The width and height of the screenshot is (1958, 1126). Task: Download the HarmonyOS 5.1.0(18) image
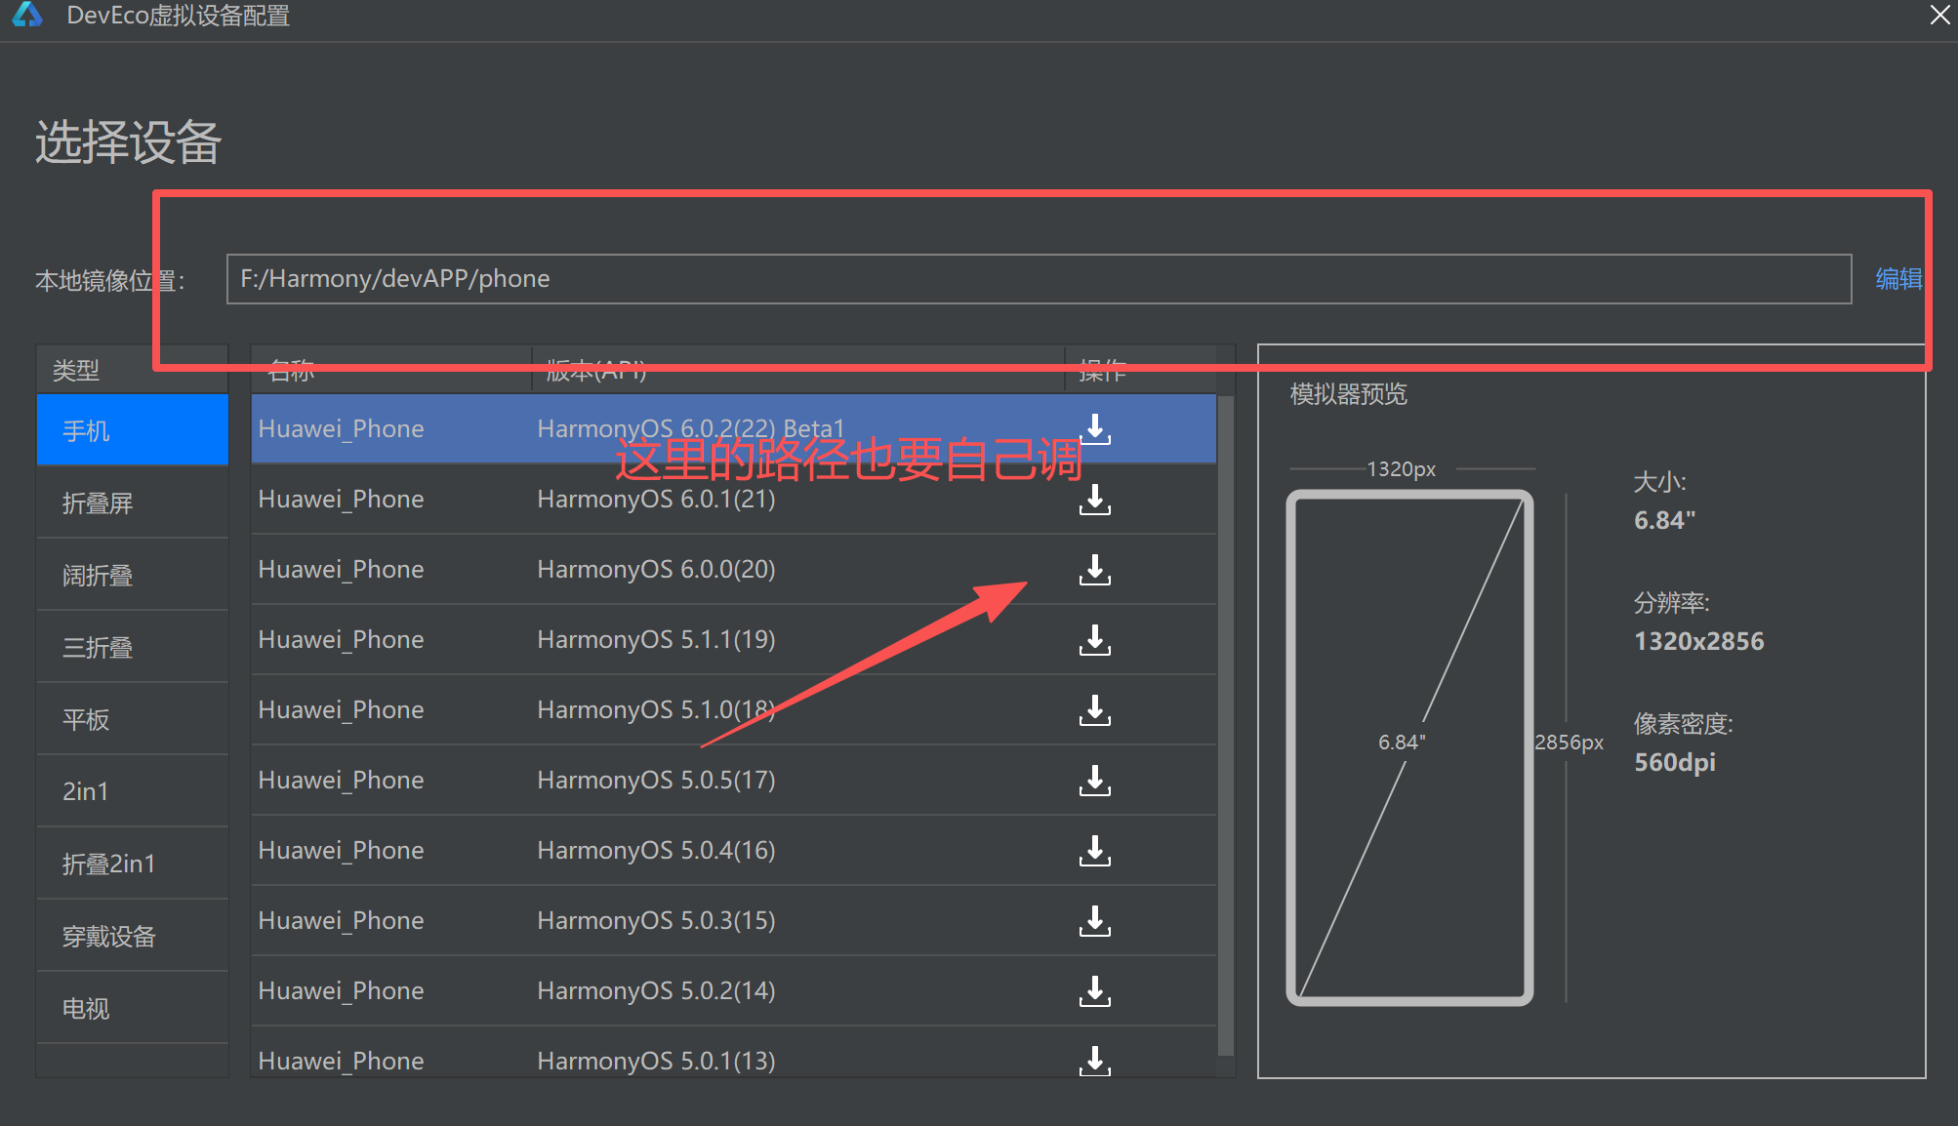(x=1094, y=710)
